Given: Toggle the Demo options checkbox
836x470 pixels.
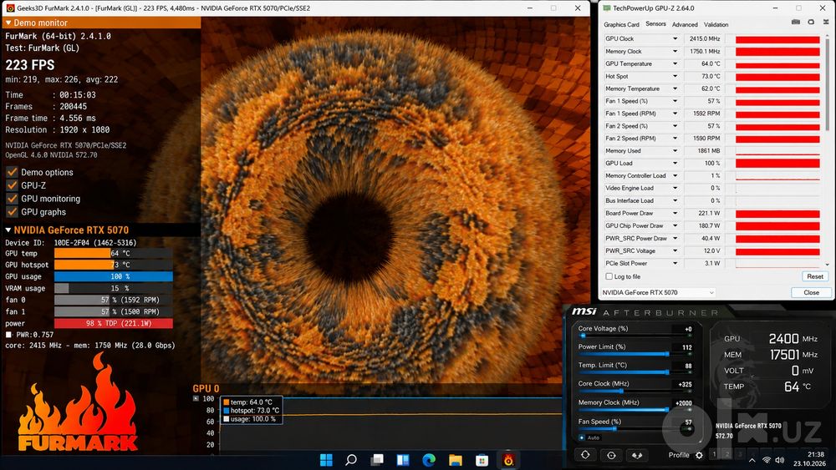Looking at the screenshot, I should 12,173.
